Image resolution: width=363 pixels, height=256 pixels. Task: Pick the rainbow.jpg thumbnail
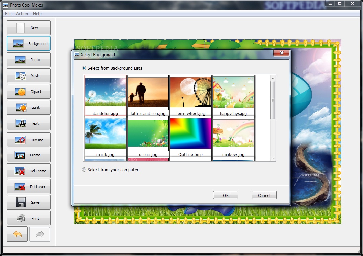click(233, 133)
